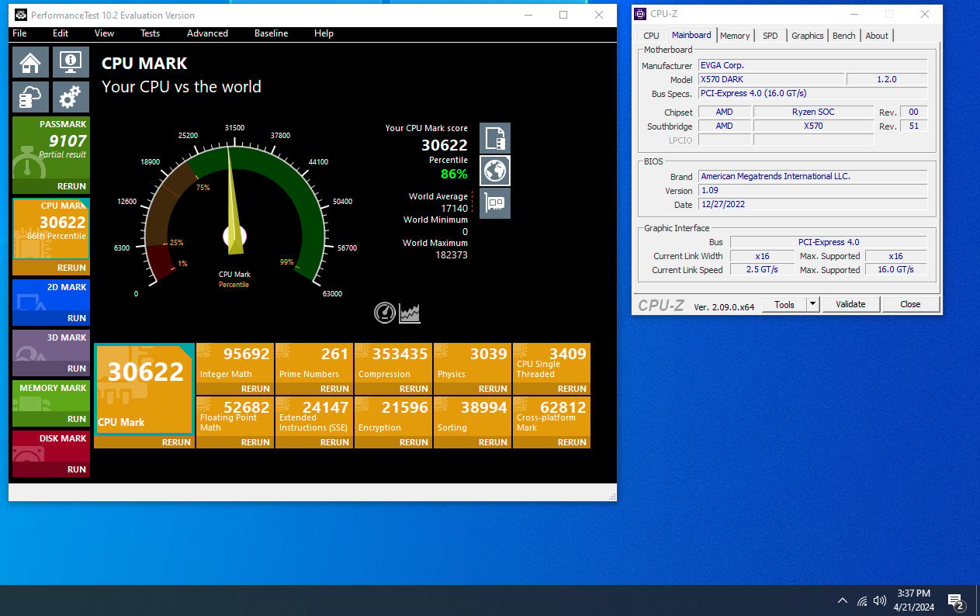
Task: Rerun the Cross-platform Mark test
Action: pos(572,442)
